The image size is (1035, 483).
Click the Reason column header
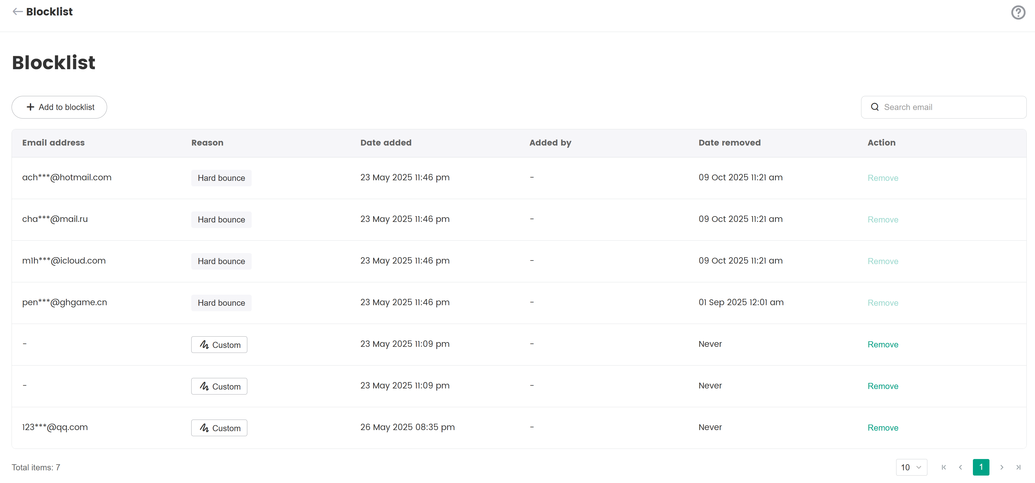click(x=207, y=143)
